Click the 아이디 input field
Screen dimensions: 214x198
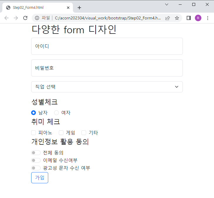107,46
